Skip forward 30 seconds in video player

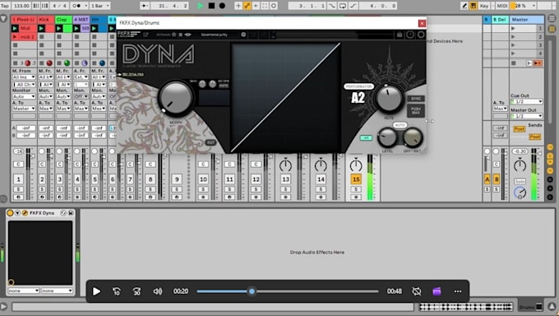[137, 291]
